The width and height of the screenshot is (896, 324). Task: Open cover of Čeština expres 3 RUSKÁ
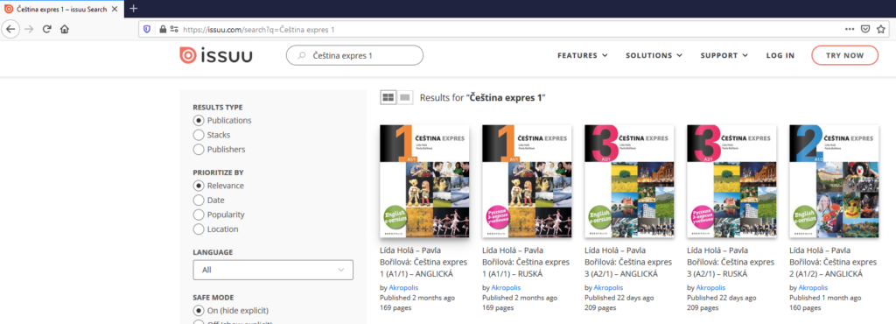[x=731, y=181]
